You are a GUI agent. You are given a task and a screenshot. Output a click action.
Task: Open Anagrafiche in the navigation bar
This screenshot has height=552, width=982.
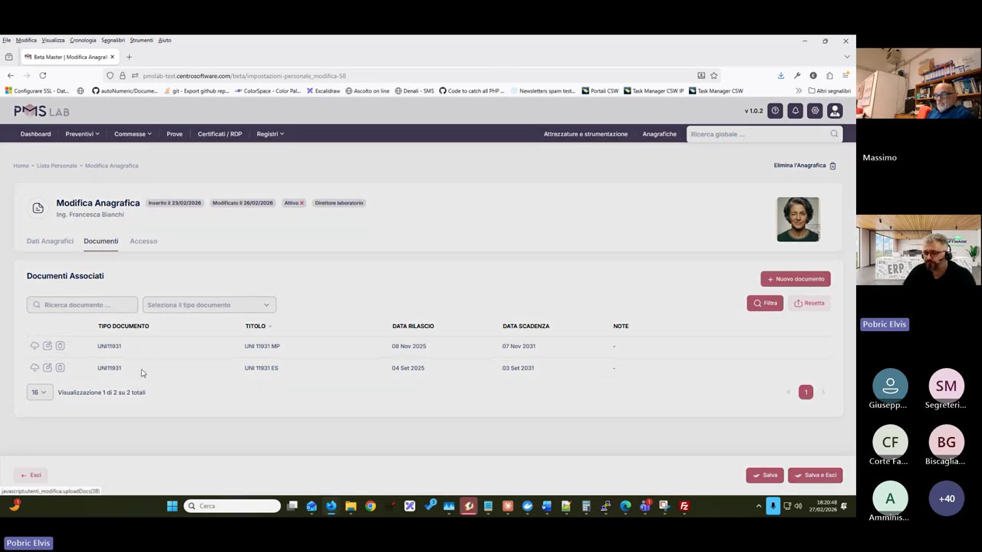click(x=659, y=134)
